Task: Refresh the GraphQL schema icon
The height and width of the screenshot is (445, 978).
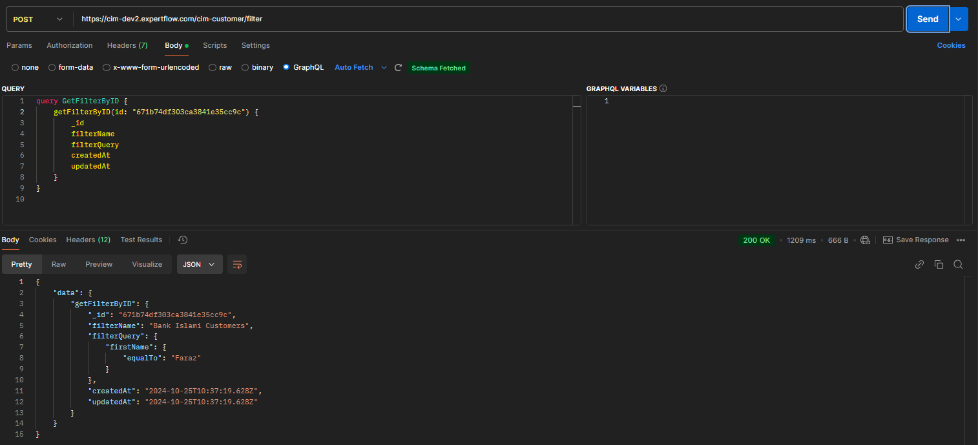Action: 398,68
